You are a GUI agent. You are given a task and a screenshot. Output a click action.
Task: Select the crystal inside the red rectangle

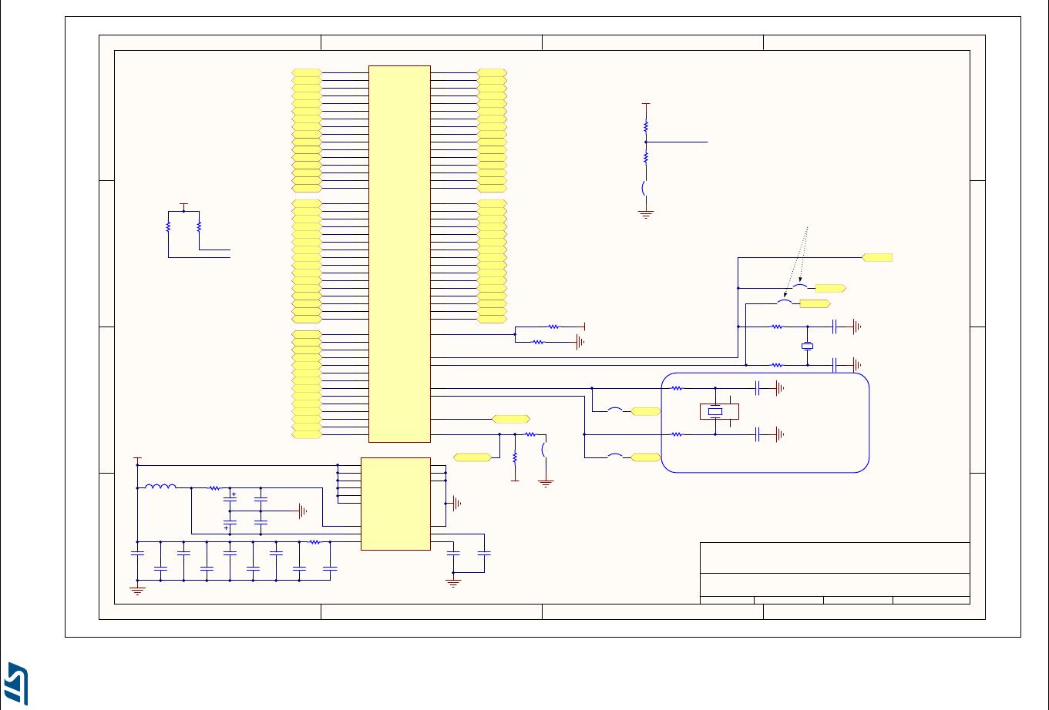(x=715, y=412)
